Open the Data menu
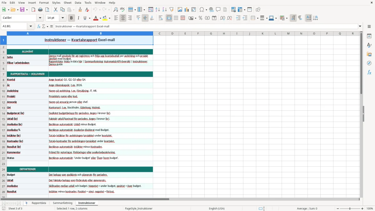This screenshot has height=211, width=375. click(78, 3)
